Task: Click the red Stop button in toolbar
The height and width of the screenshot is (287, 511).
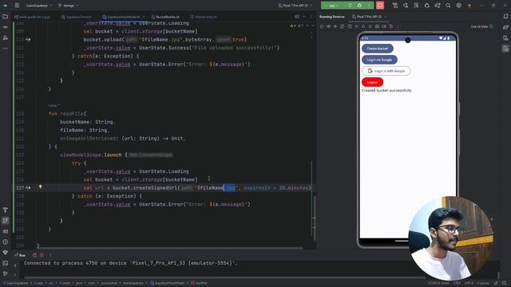Action: (380, 6)
